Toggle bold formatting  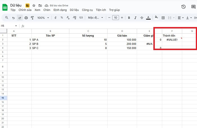click(129, 18)
